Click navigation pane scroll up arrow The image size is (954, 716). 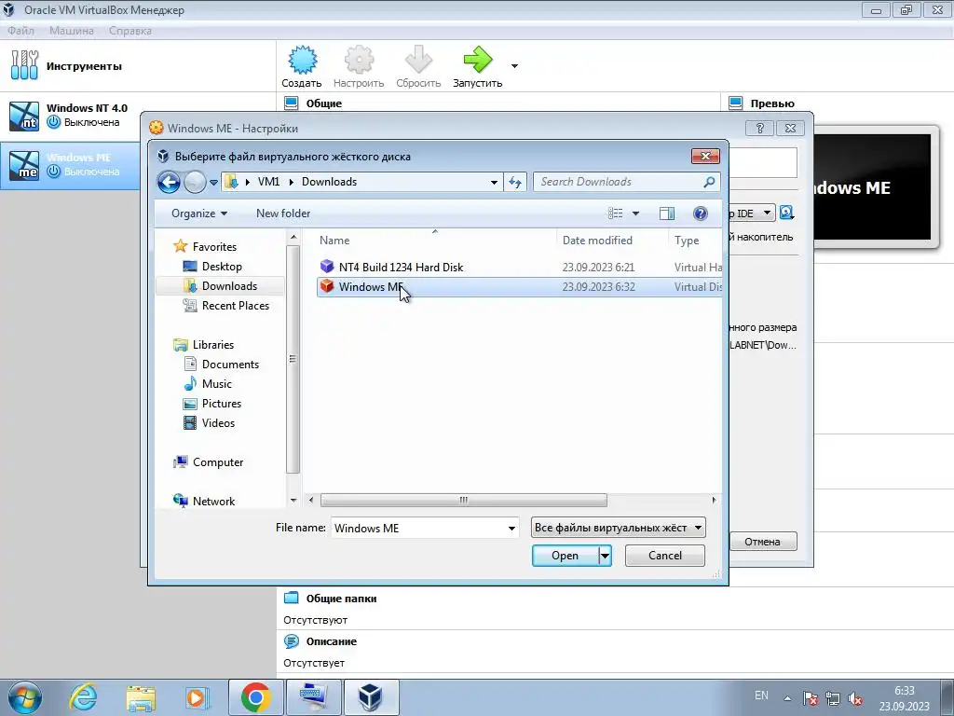pos(293,237)
